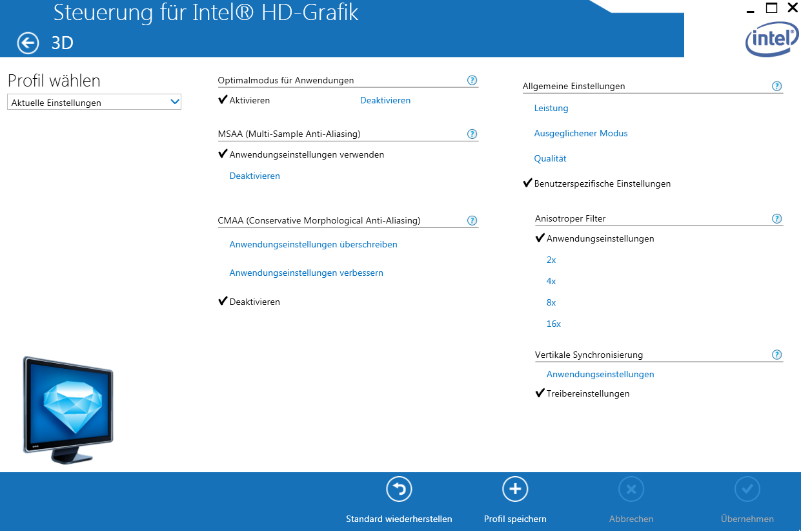Open help for Vertikale Synchronisierung

tap(777, 355)
